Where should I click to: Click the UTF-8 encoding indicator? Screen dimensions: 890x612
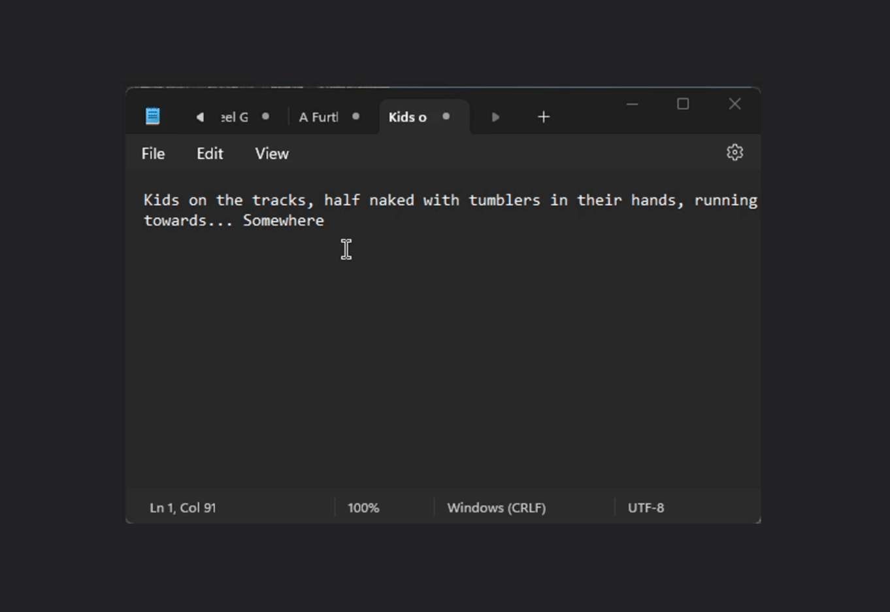[x=646, y=507]
